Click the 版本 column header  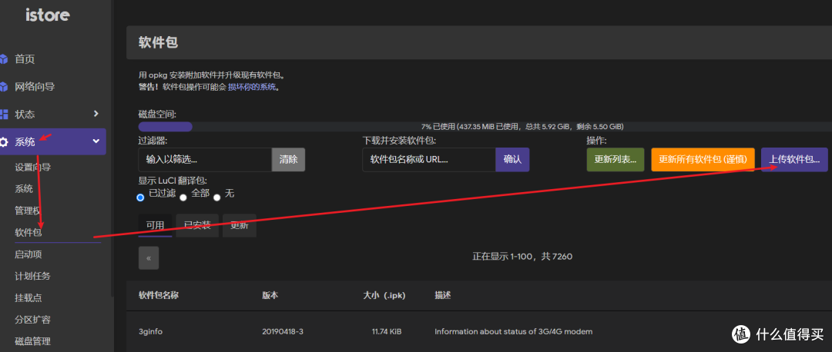point(270,295)
